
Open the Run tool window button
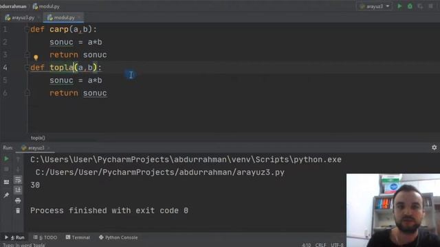click(x=14, y=237)
